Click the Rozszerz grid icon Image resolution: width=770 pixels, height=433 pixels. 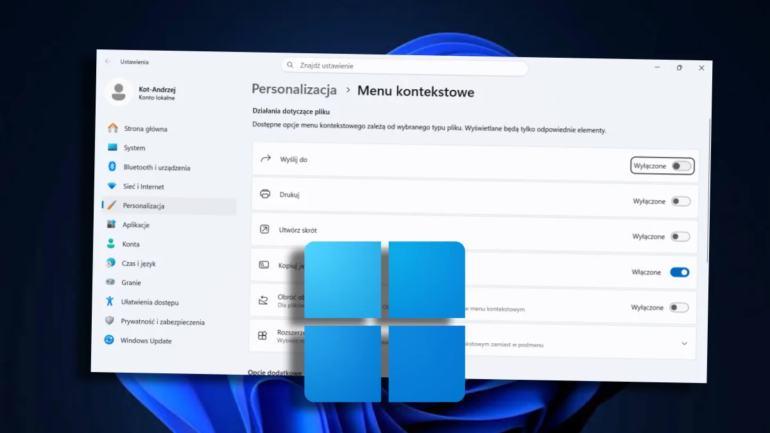coord(262,335)
